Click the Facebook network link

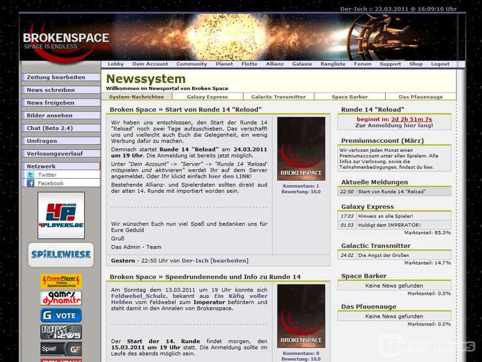point(51,183)
